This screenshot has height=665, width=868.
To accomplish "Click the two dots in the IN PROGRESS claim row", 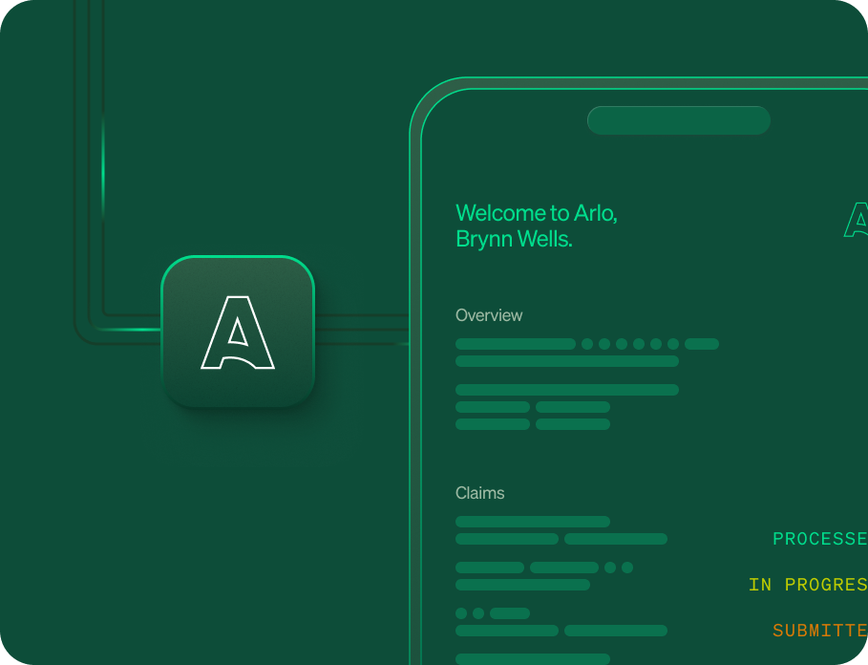I will coord(619,568).
